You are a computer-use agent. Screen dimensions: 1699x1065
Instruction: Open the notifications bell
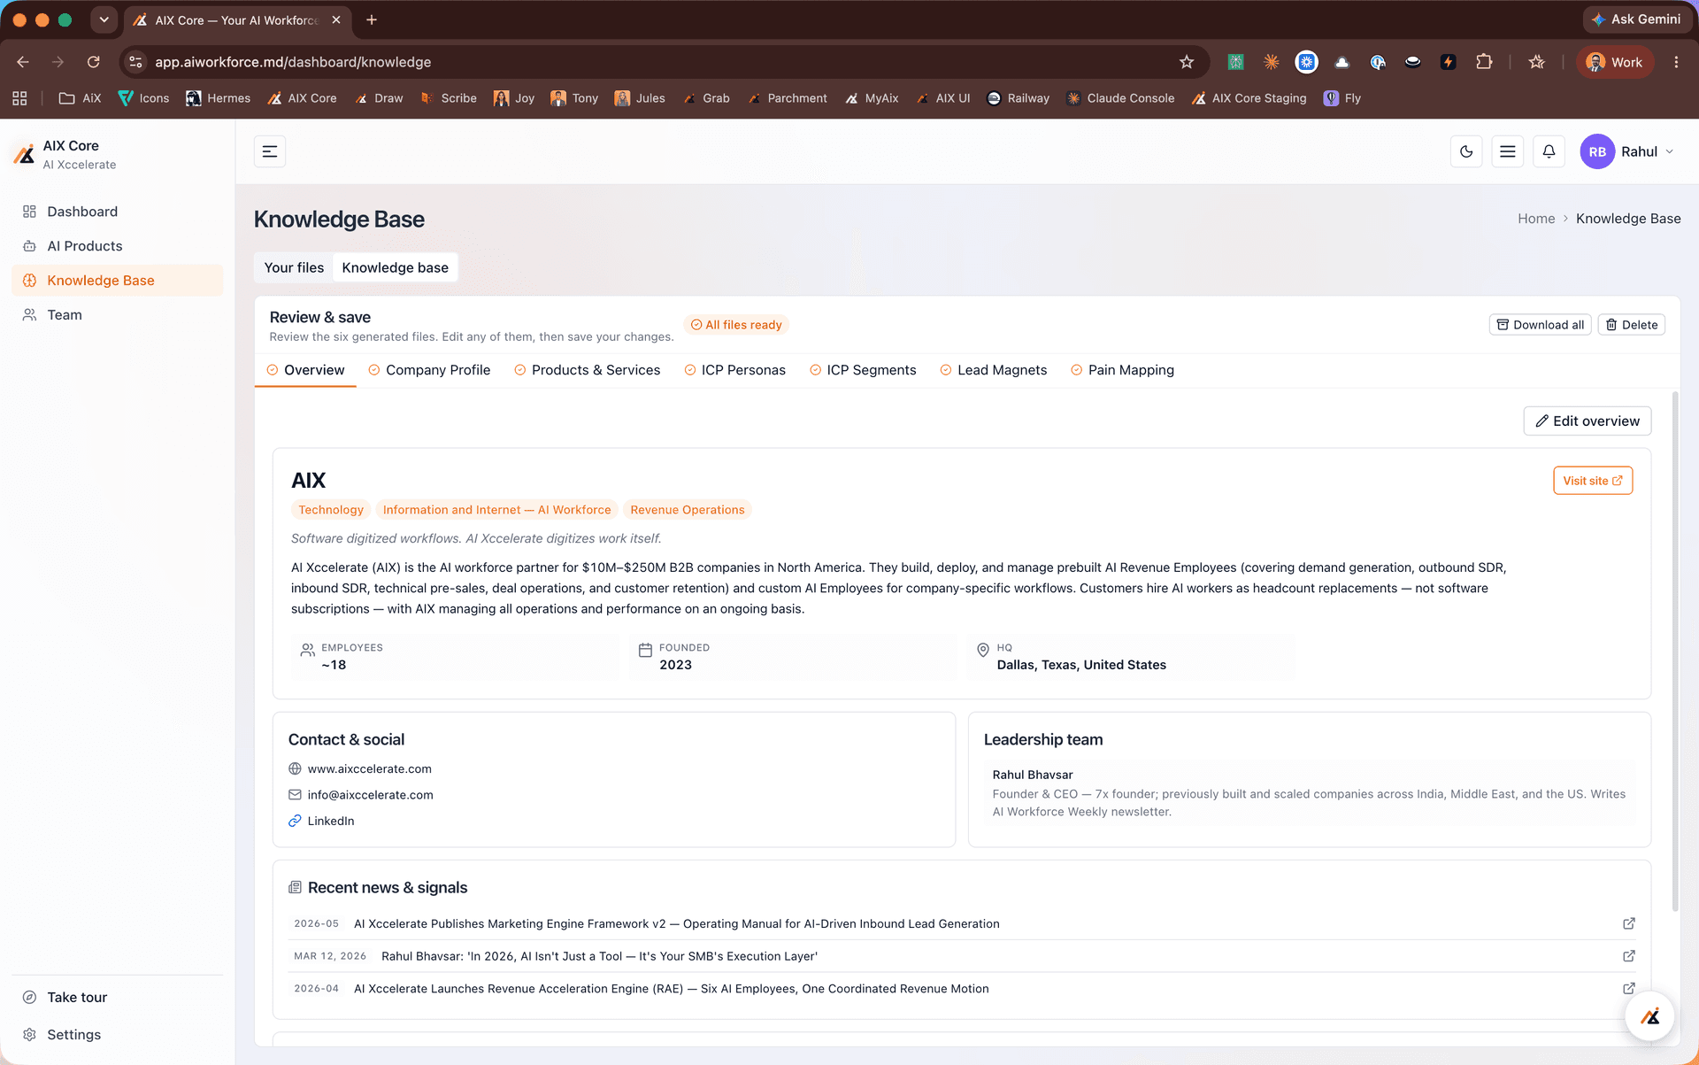1549,151
